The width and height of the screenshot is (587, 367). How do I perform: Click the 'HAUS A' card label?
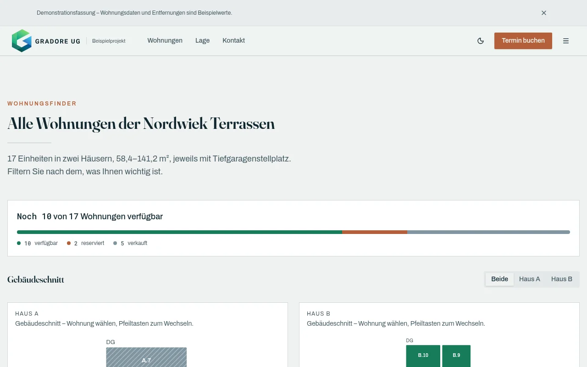click(27, 314)
